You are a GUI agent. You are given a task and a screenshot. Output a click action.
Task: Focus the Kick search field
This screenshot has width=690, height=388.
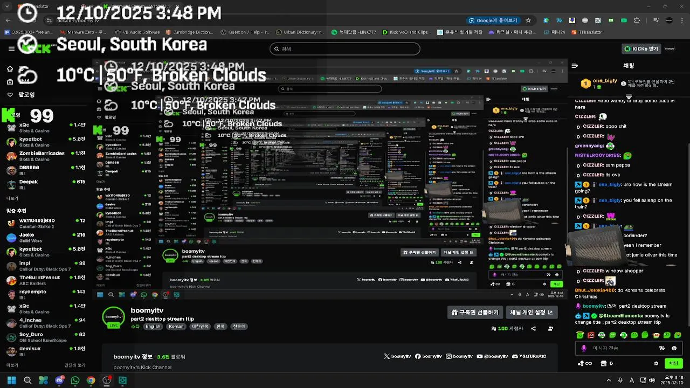click(x=345, y=48)
